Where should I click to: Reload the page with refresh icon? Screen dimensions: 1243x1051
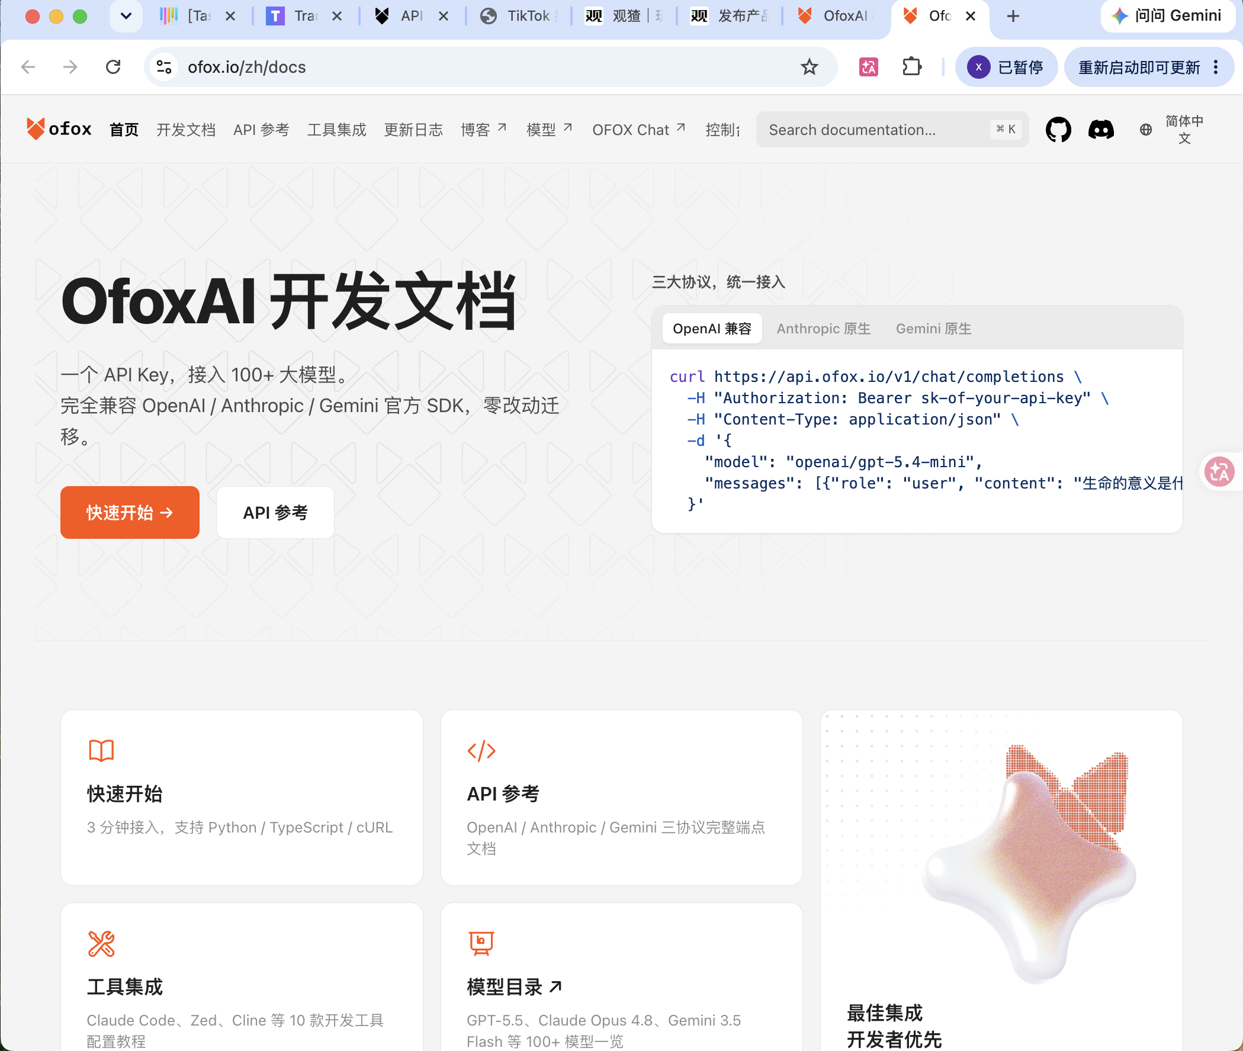(x=113, y=67)
